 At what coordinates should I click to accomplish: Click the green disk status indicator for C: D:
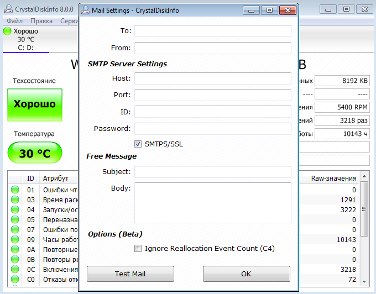pyautogui.click(x=7, y=32)
